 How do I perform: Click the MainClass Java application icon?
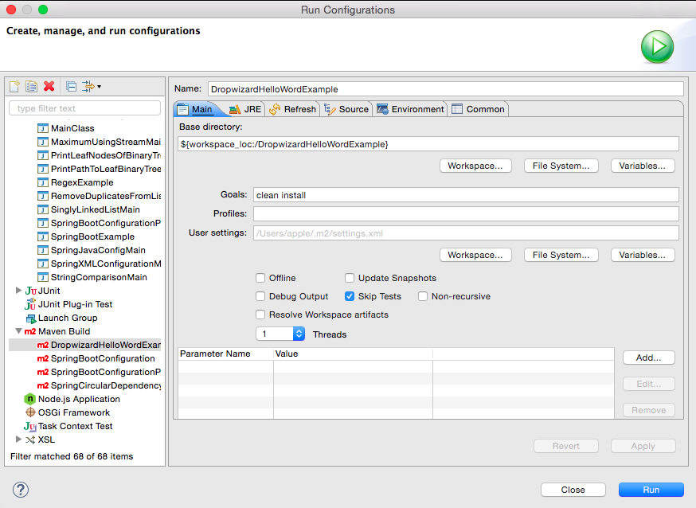click(x=43, y=129)
